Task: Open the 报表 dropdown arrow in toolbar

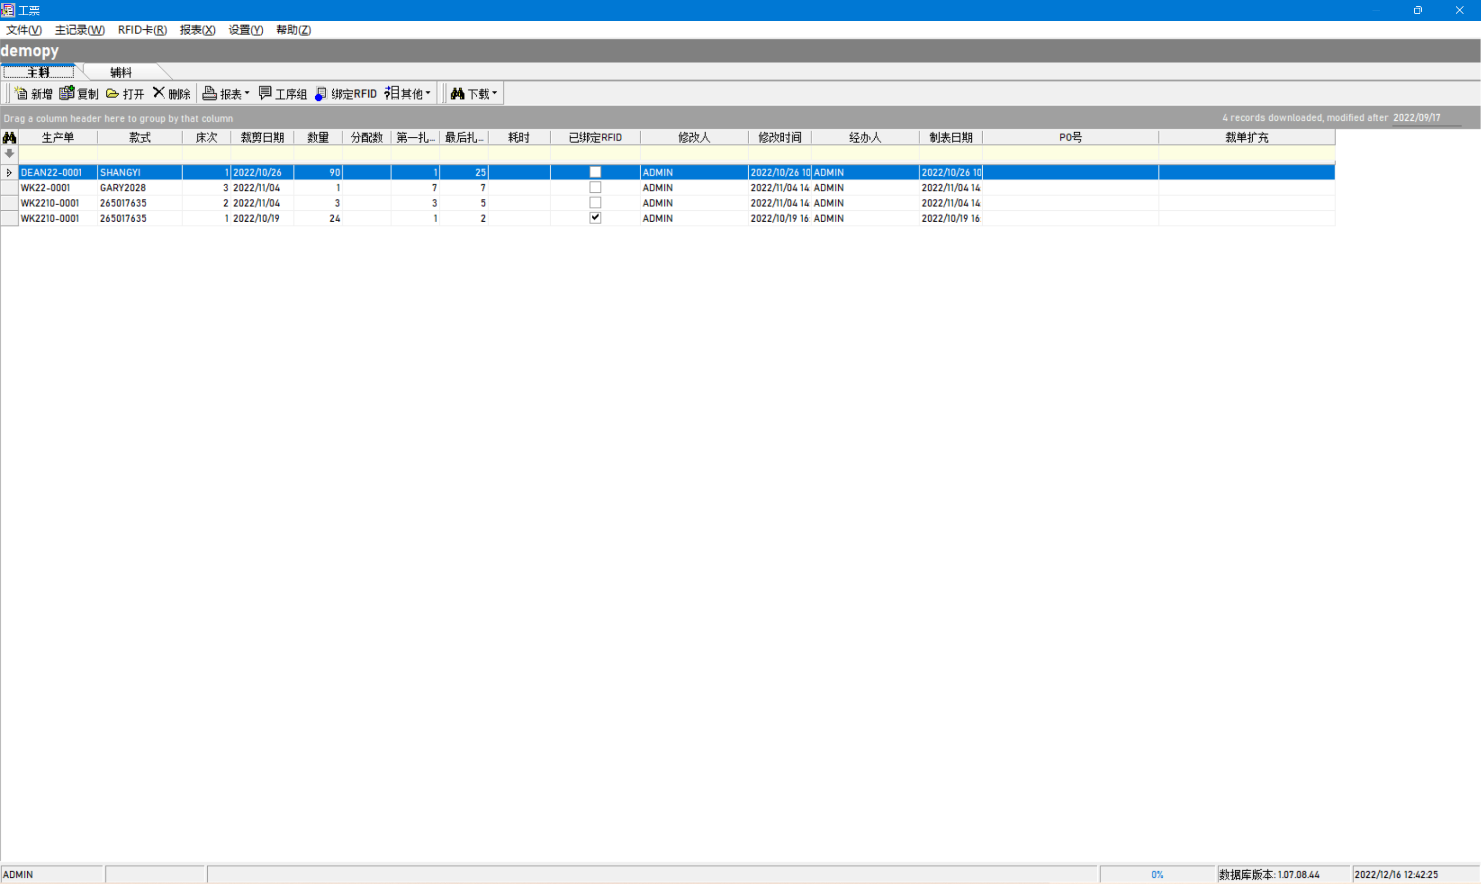Action: click(x=247, y=93)
